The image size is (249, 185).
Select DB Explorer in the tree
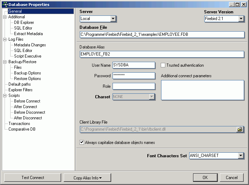24,22
